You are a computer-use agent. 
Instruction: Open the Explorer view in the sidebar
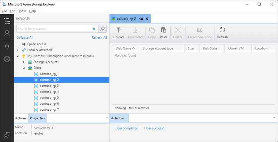point(7,21)
